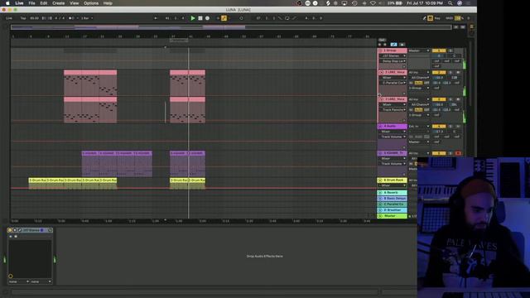Open the Mixer chooser on first Voice track

pyautogui.click(x=393, y=78)
